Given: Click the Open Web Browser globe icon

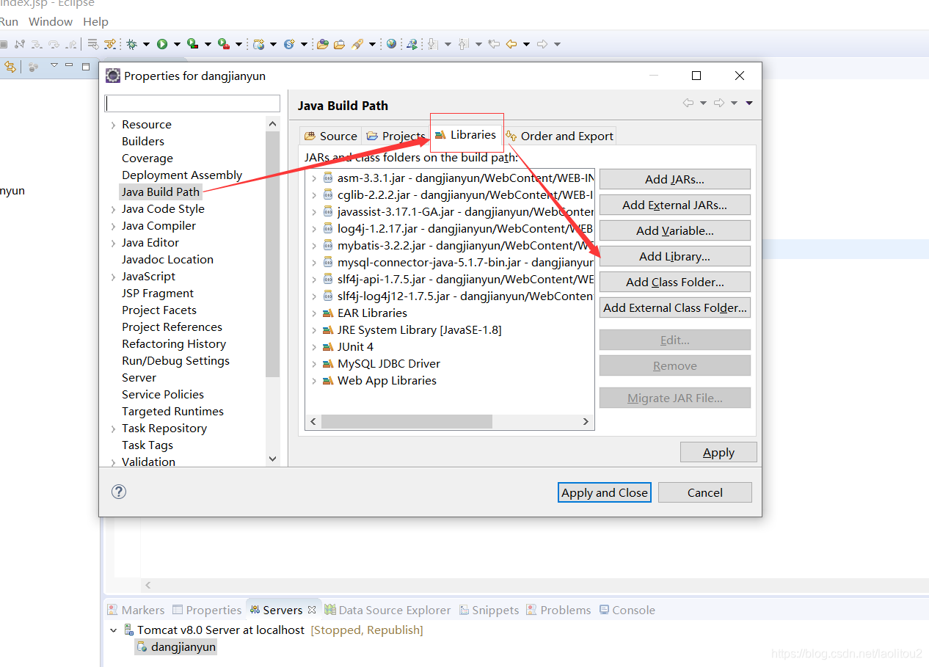Looking at the screenshot, I should tap(391, 44).
